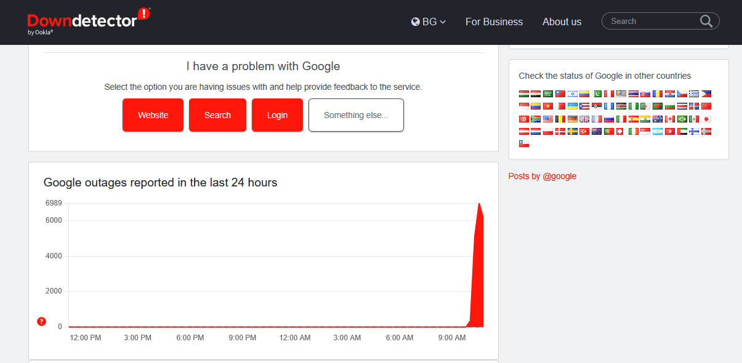The height and width of the screenshot is (363, 742).
Task: Click the Switzerland flag
Action: 621,131
